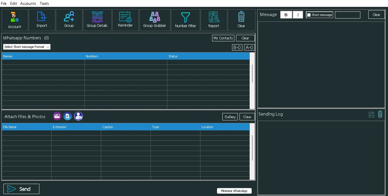The height and width of the screenshot is (196, 388).
Task: Click inside the Message text area
Action: [321, 64]
